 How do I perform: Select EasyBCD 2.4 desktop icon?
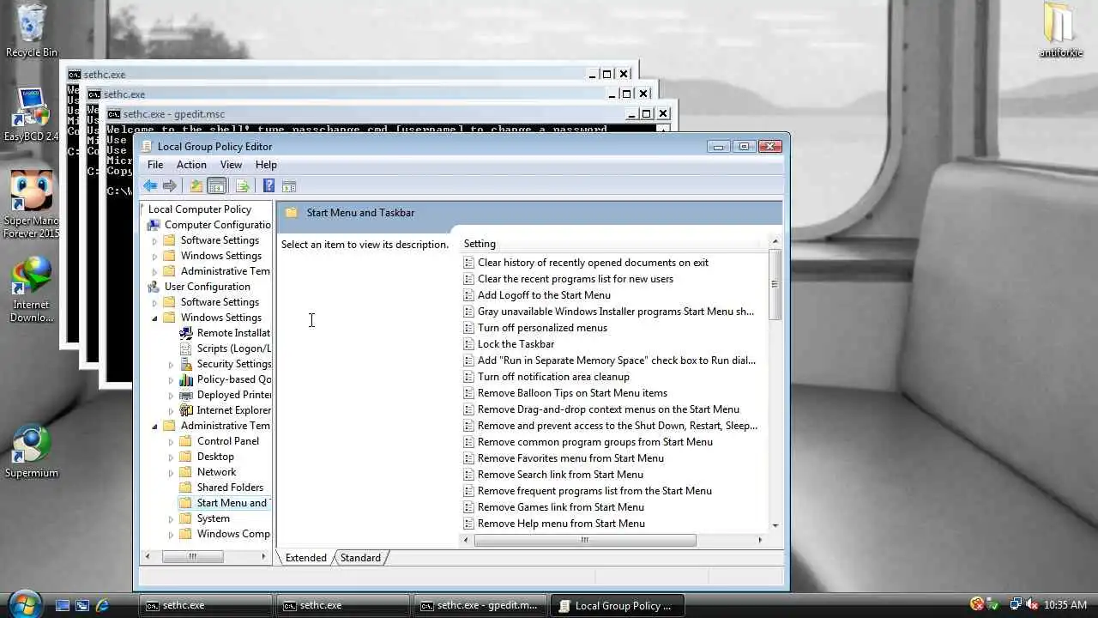tap(32, 115)
